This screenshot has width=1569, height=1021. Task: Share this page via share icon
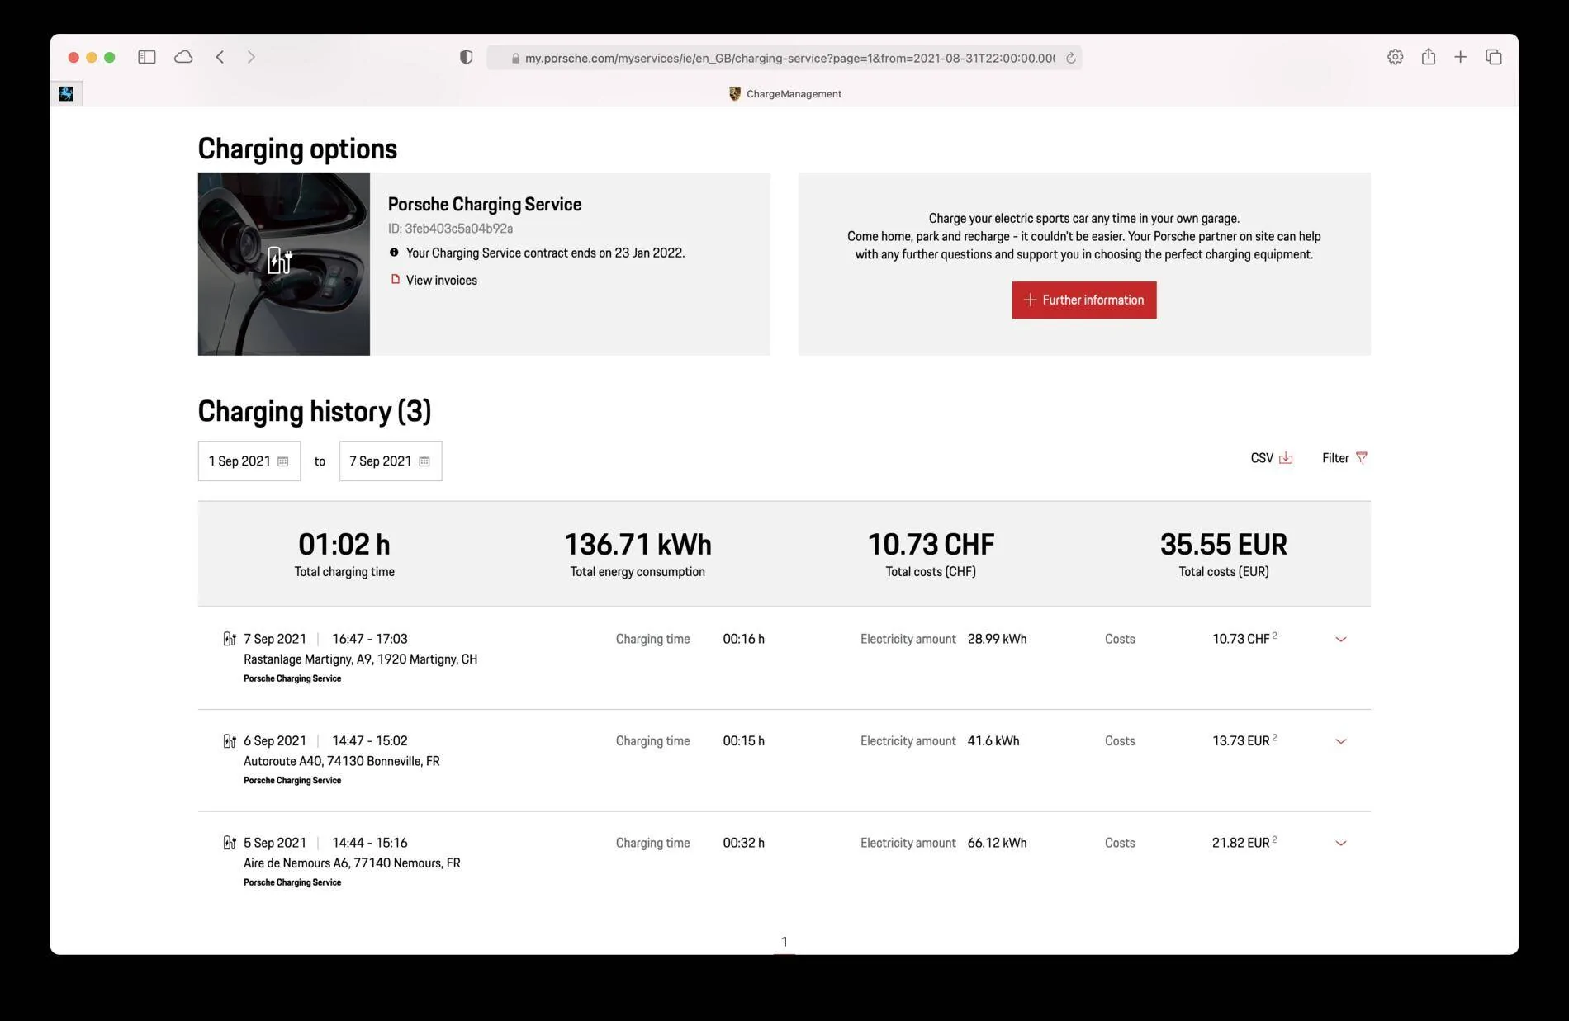(1428, 56)
